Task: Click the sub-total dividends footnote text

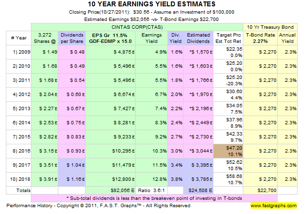Action: [154, 198]
